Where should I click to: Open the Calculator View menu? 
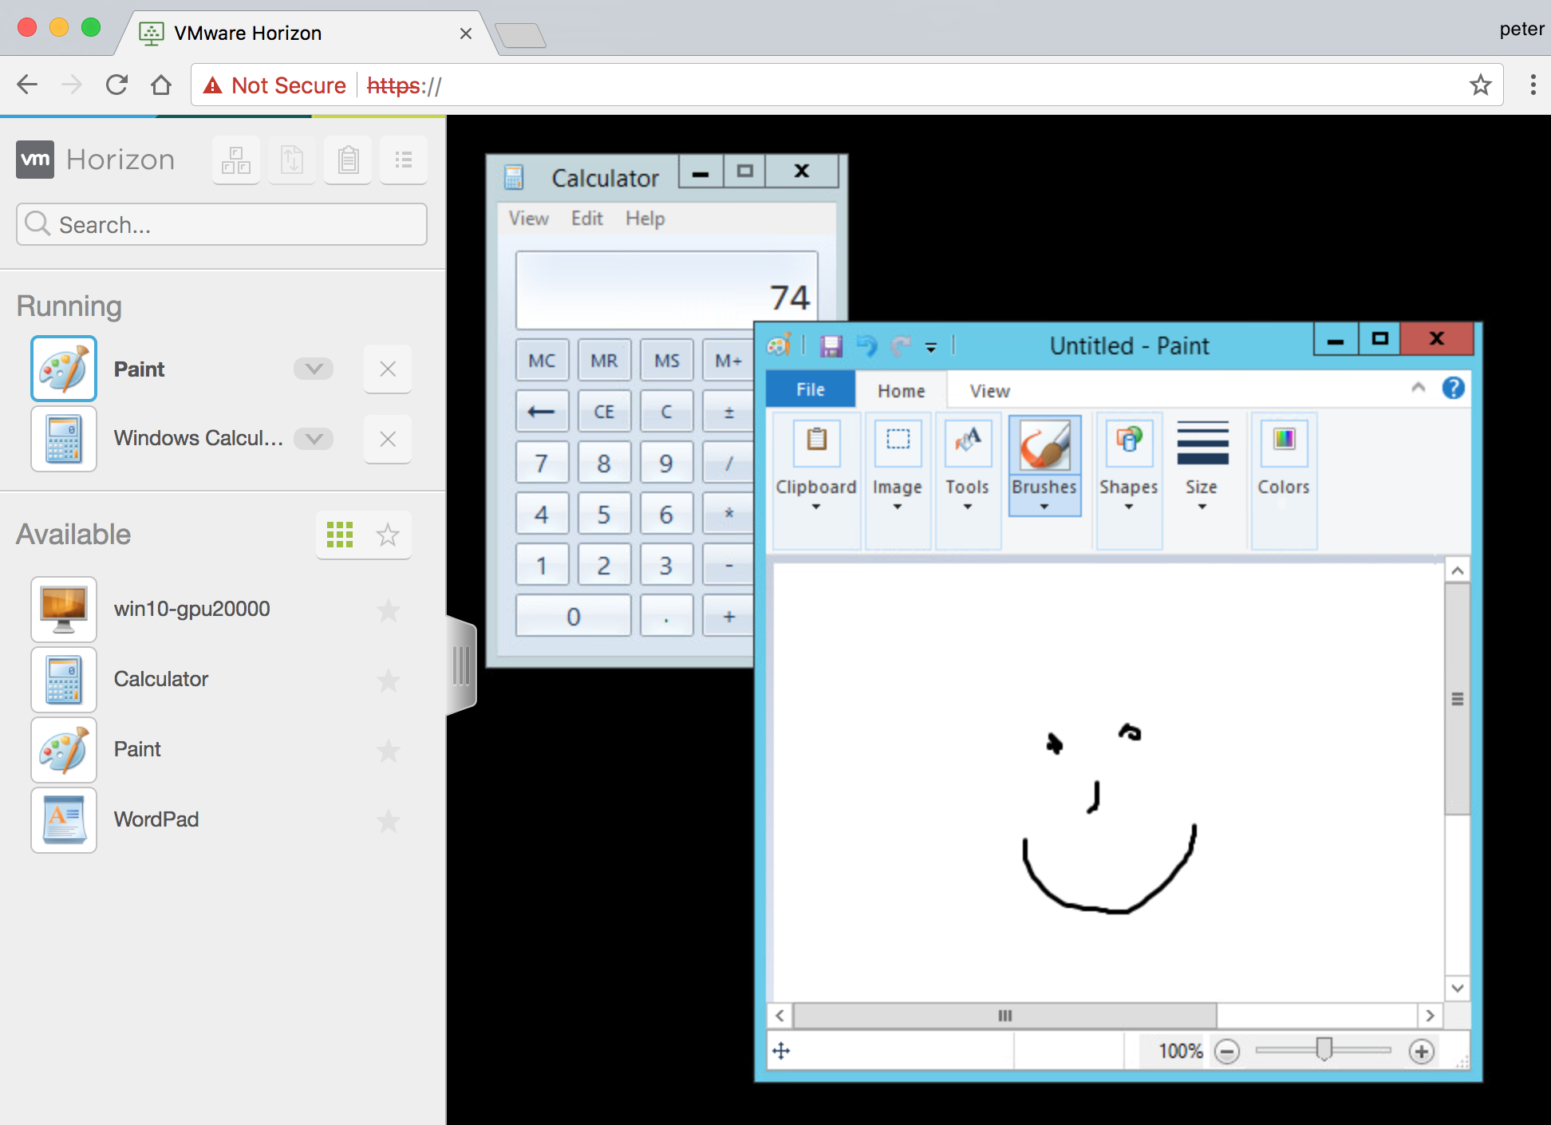529,218
